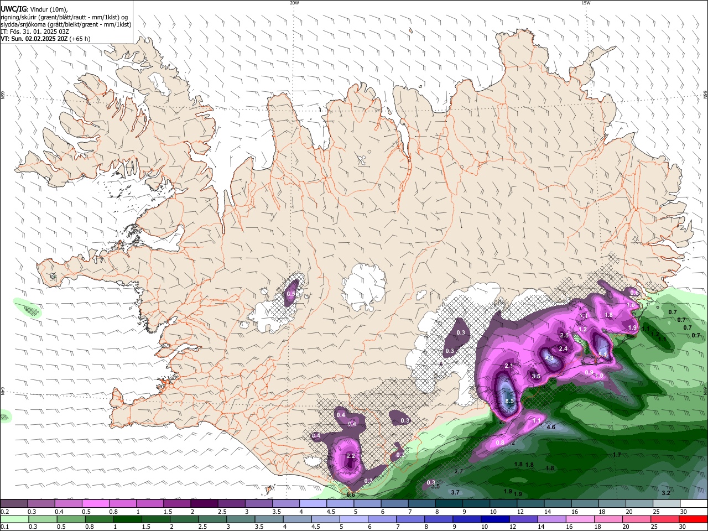Click the 14 label under the upper scale
708x531 pixels.
pyautogui.click(x=547, y=512)
